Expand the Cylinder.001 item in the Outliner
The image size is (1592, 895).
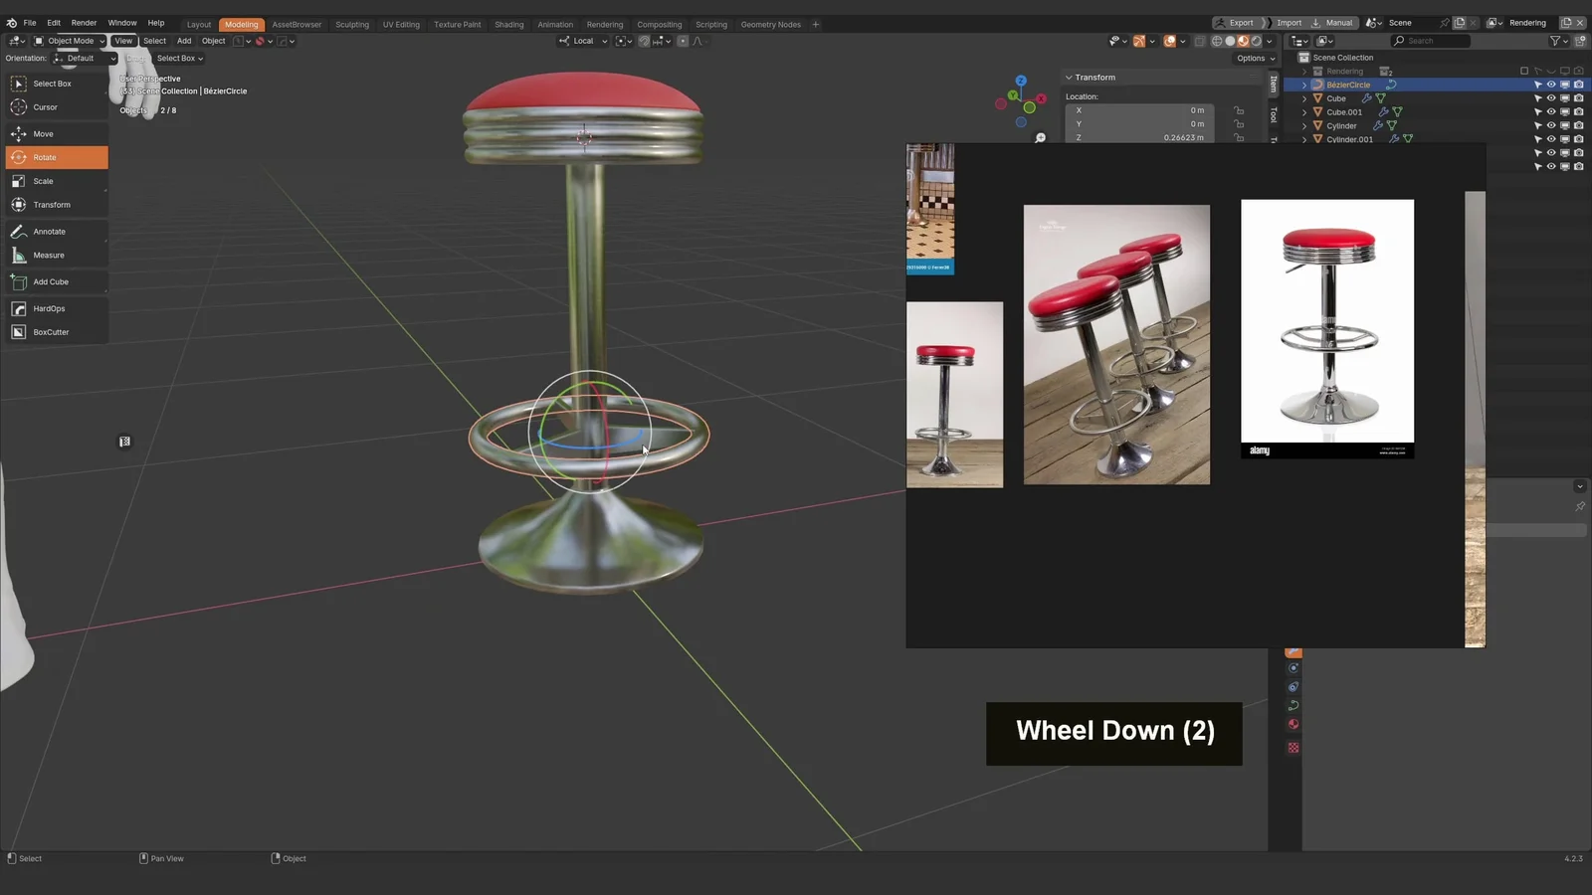tap(1304, 139)
